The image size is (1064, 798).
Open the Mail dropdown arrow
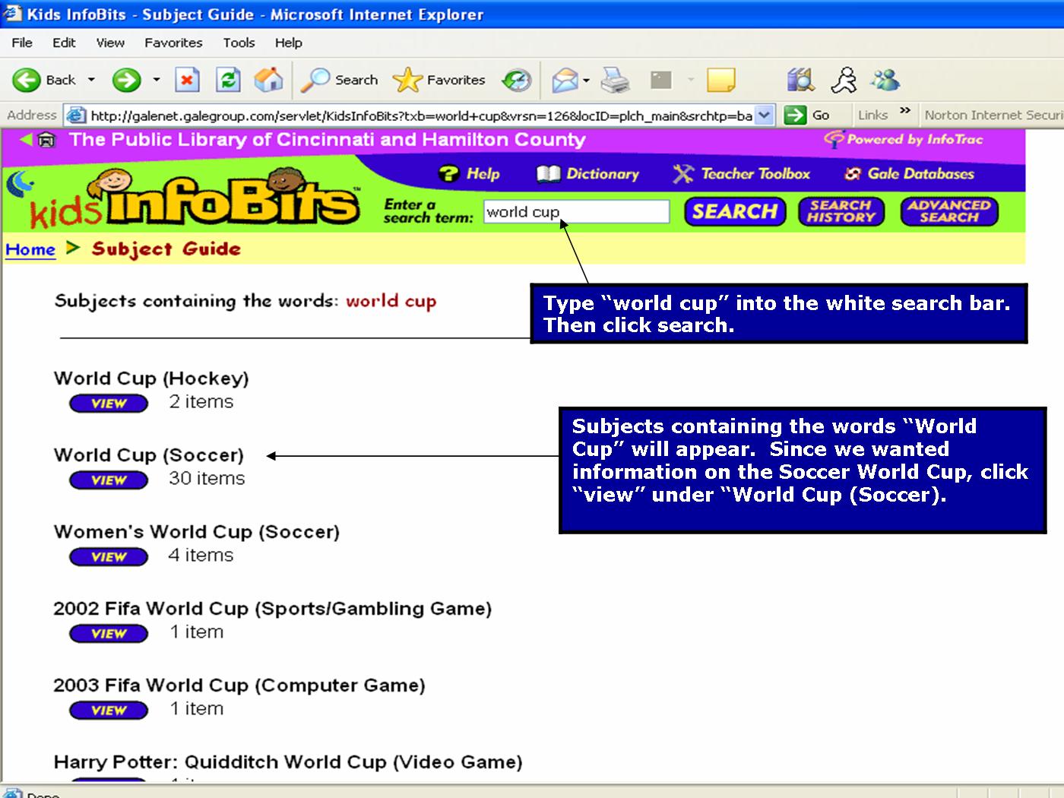pyautogui.click(x=586, y=80)
